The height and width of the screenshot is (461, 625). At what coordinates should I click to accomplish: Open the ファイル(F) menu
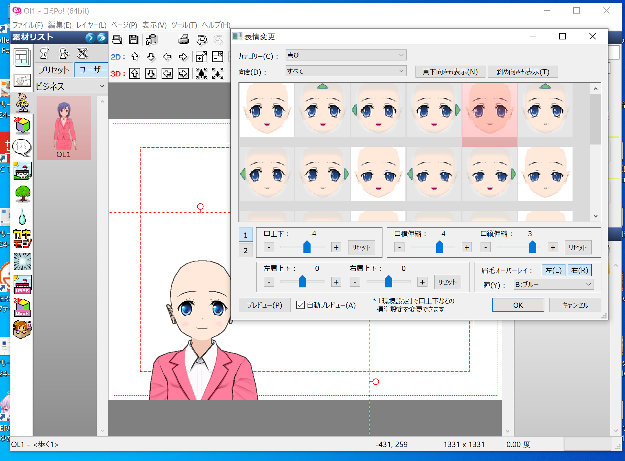click(28, 25)
